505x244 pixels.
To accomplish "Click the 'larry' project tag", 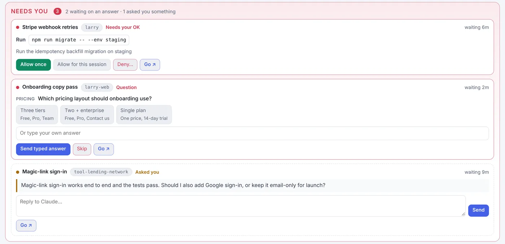I will (x=92, y=27).
